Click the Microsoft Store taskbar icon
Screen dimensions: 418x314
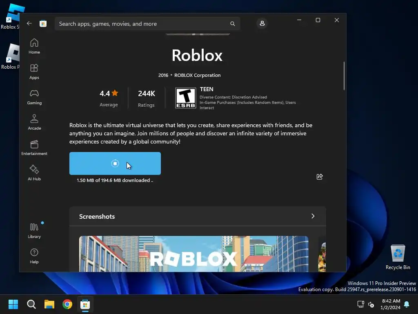85,304
